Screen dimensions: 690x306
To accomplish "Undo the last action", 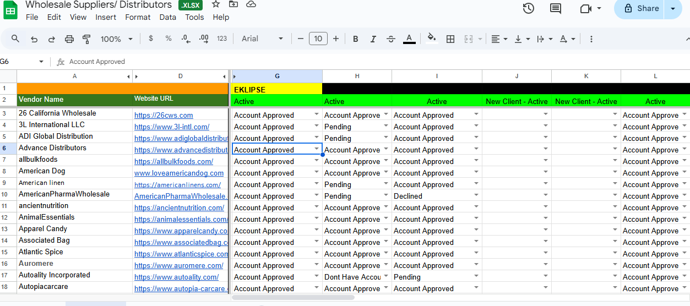I will [34, 39].
